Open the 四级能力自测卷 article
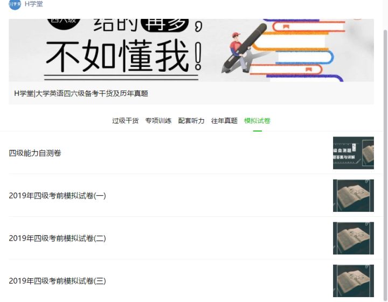Viewport: 388px width, 302px height. click(35, 153)
